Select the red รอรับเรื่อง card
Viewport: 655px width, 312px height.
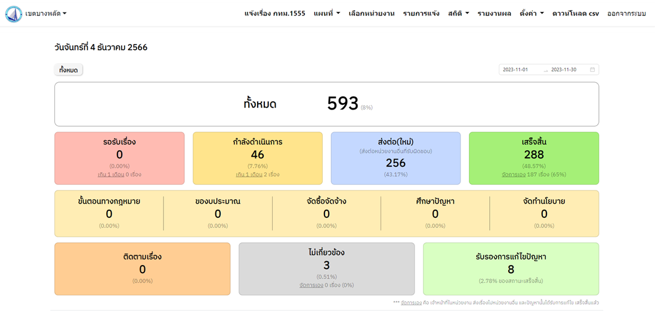click(x=119, y=158)
